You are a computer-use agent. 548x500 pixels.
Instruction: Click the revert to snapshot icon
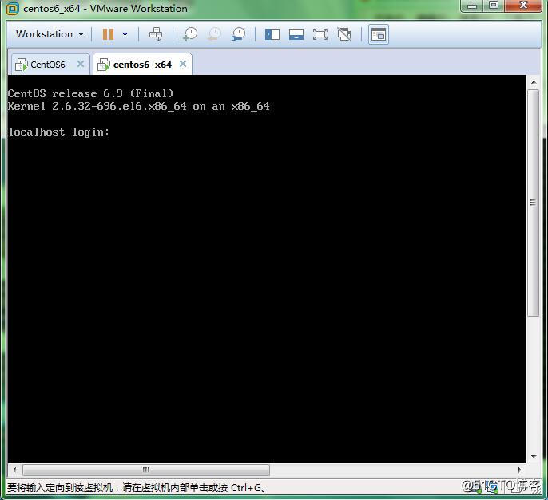[214, 34]
